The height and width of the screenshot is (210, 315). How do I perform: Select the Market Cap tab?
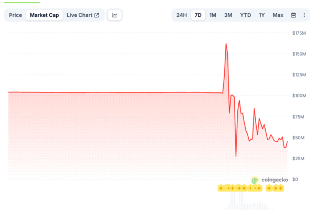coord(44,15)
